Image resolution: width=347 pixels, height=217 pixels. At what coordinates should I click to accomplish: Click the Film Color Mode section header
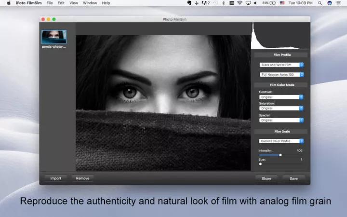tap(281, 85)
